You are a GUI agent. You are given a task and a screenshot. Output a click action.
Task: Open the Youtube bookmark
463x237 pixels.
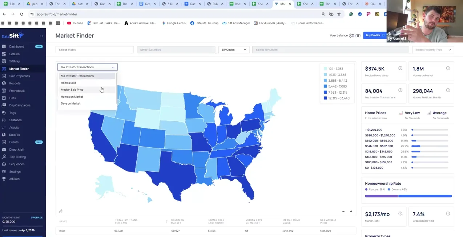click(75, 23)
